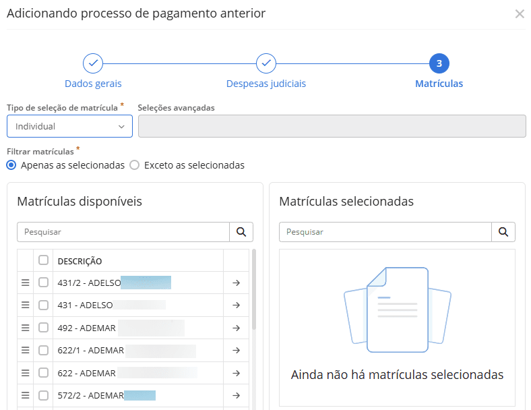Tick the checkbox for 431/2 - ADELSO
The image size is (531, 410).
[44, 283]
